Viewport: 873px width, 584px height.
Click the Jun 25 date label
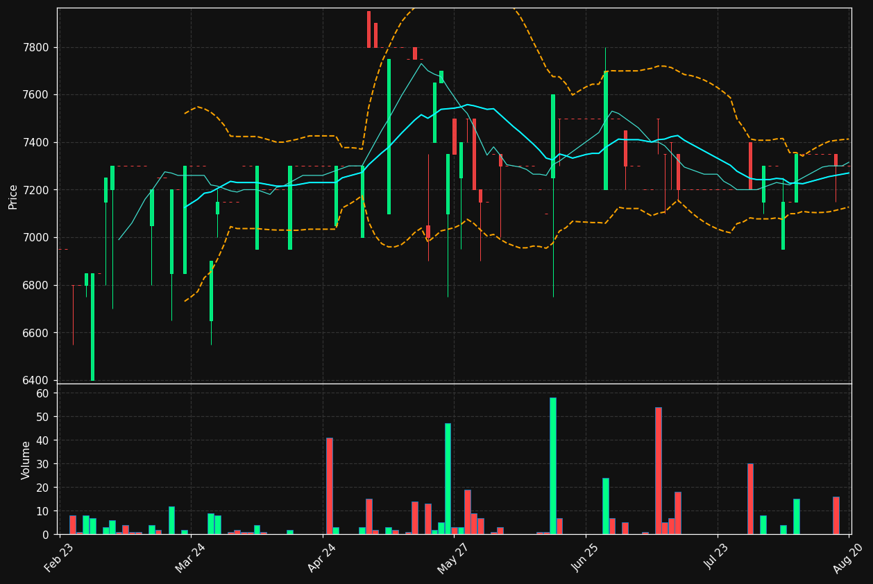(587, 557)
